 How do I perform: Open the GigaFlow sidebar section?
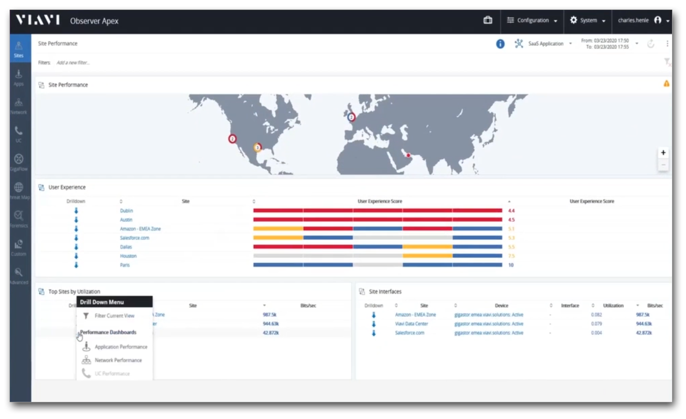[x=19, y=163]
